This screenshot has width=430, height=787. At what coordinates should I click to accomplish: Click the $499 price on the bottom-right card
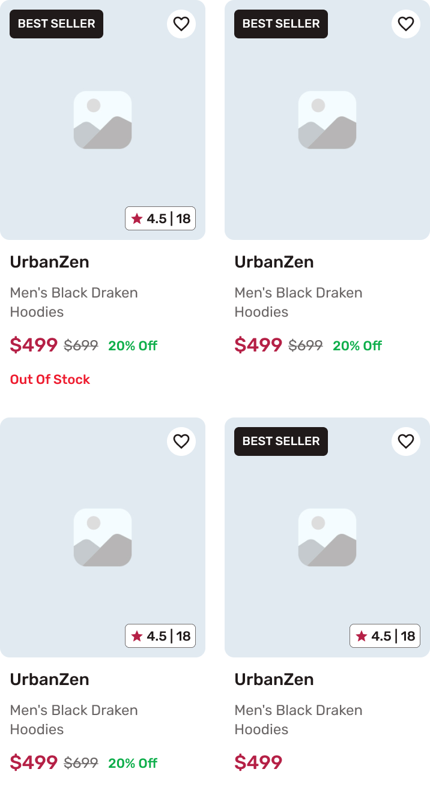258,762
